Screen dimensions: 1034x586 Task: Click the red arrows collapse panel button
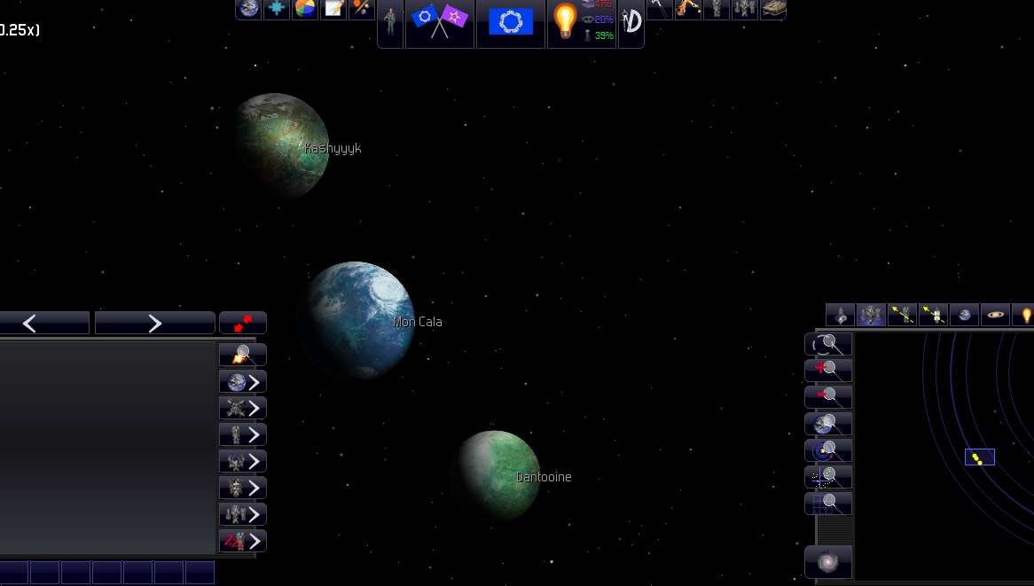243,323
